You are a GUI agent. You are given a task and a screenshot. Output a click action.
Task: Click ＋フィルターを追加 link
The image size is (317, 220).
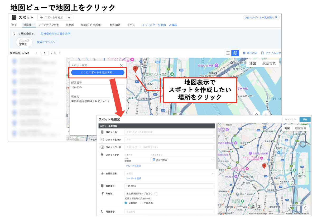tap(154, 25)
